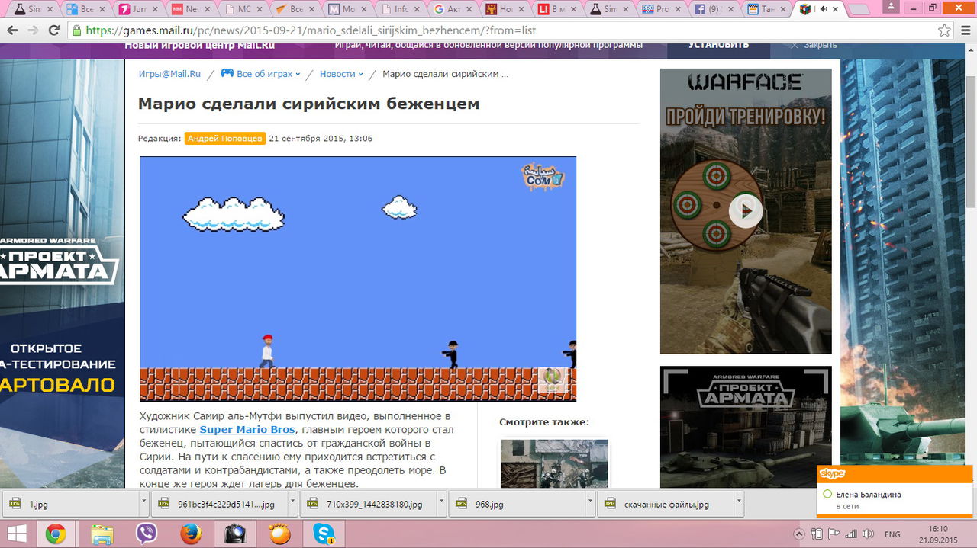Screen dimensions: 977x548
Task: Switch to the 'Info' browser tab
Action: [401, 9]
